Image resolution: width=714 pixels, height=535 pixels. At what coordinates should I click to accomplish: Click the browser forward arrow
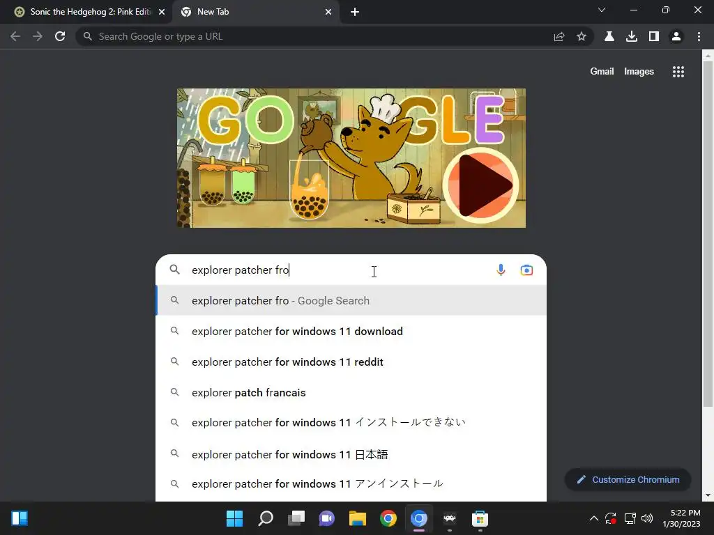click(x=38, y=36)
